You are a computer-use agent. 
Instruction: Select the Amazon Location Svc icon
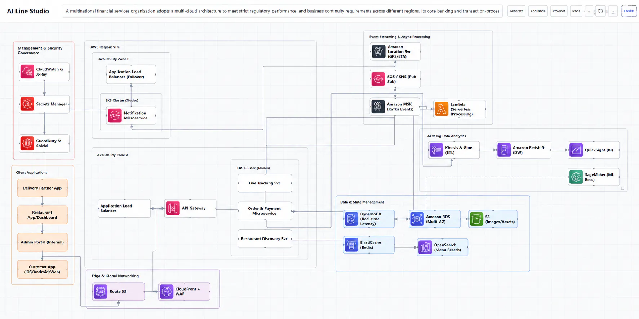[x=378, y=51]
